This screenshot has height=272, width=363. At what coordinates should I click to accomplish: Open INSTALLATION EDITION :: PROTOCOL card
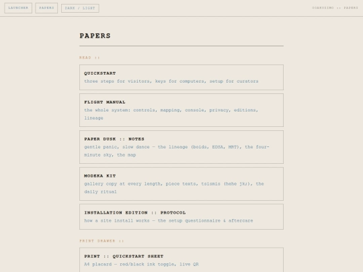[182, 217]
